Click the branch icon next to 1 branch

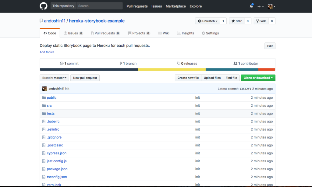pyautogui.click(x=121, y=63)
